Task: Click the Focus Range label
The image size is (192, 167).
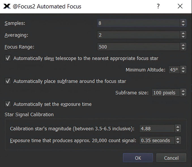Action: tap(19, 47)
